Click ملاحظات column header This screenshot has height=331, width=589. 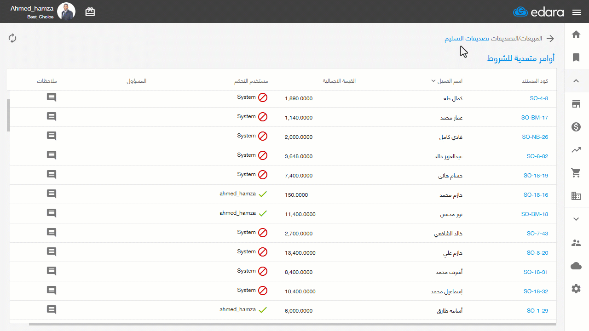tap(47, 81)
